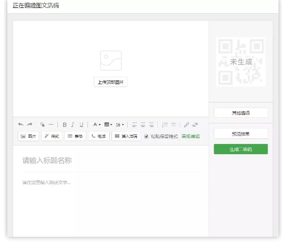The image size is (287, 243).
Task: Toggle italic formatting
Action: pyautogui.click(x=73, y=125)
